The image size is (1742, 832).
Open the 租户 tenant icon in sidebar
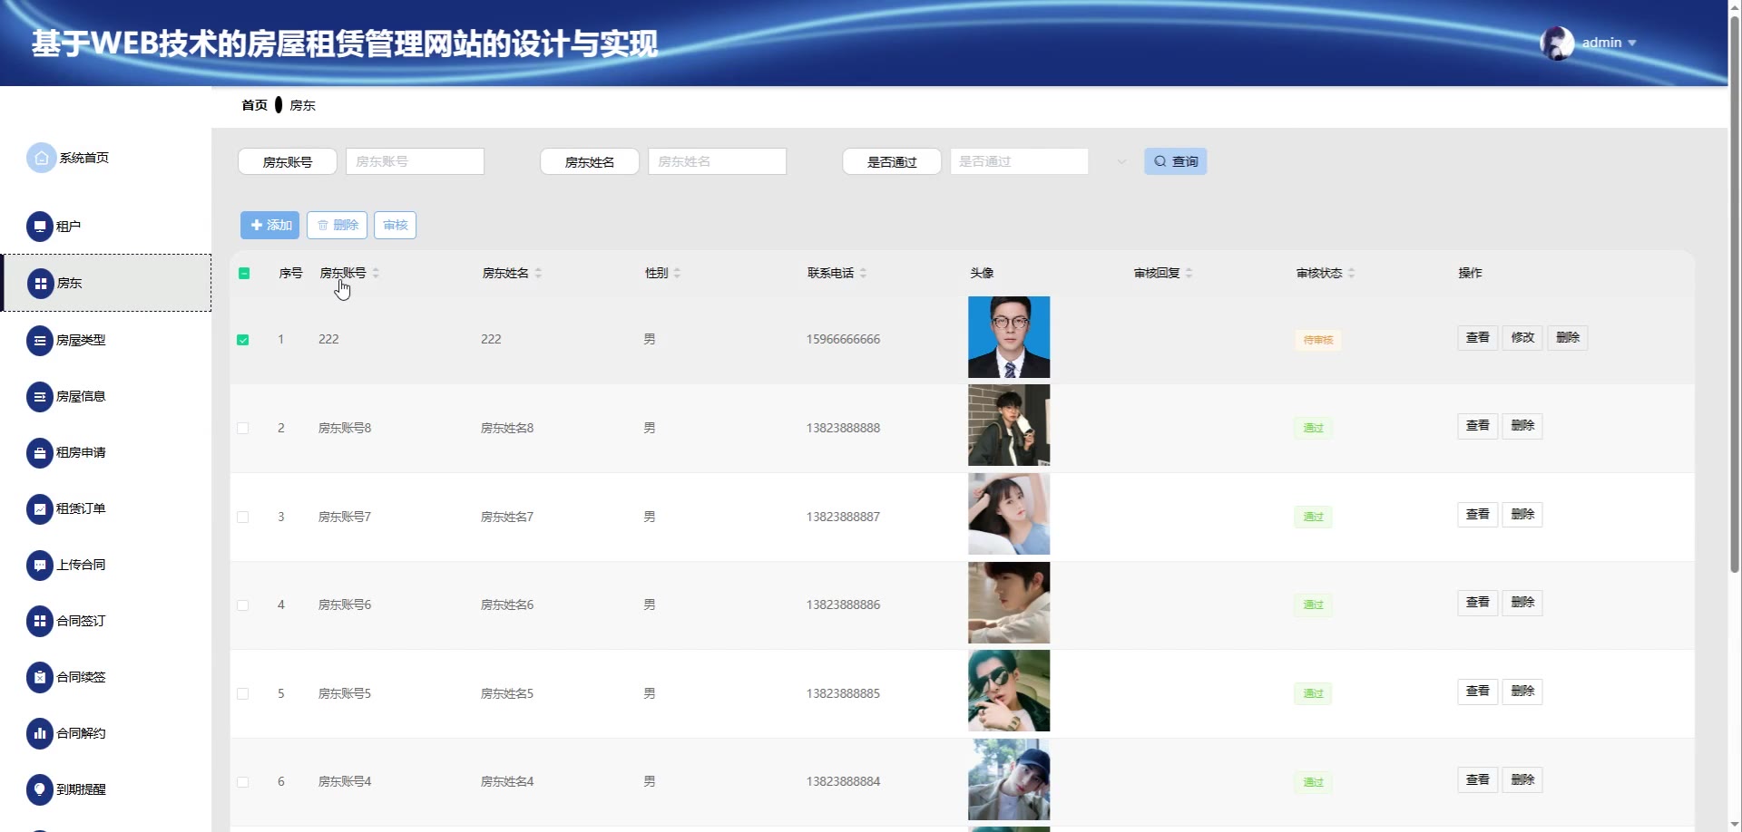click(x=40, y=227)
